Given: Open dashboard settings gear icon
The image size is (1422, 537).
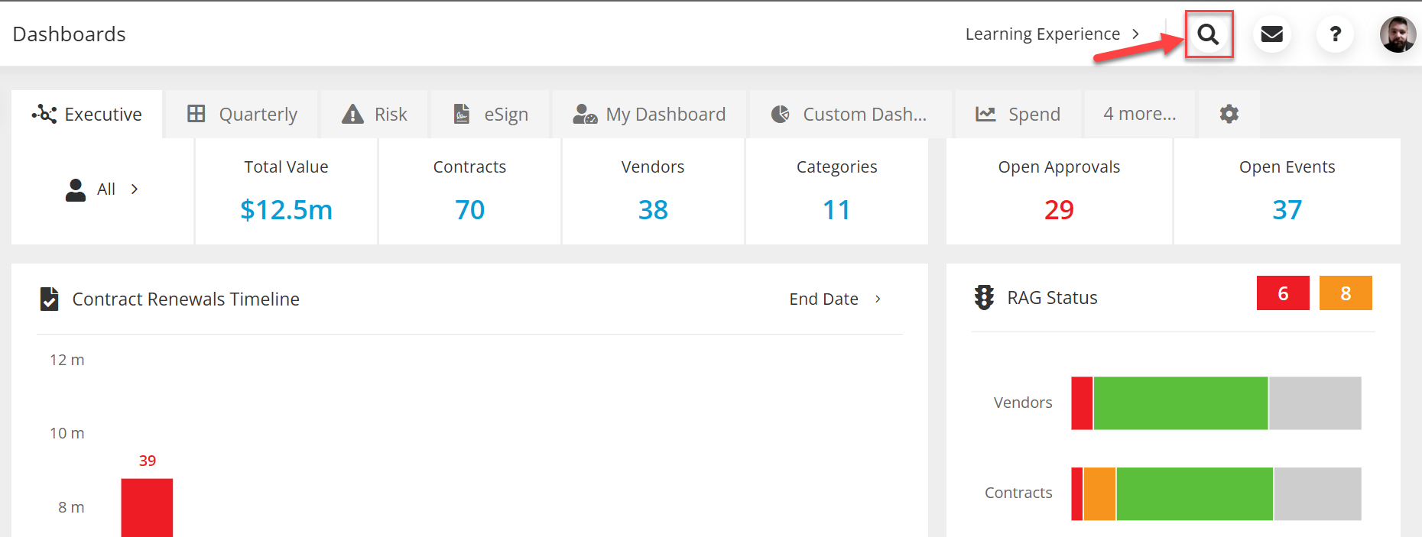Looking at the screenshot, I should click(1229, 114).
